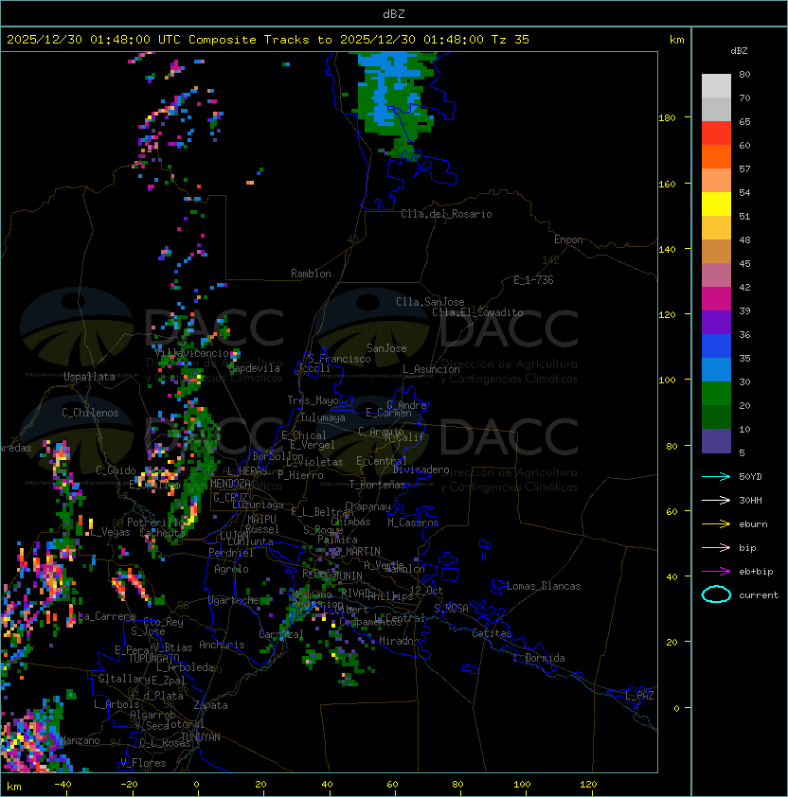Viewport: 788px width, 797px height.
Task: Click the timestamp Composite Tracks header text
Action: tap(268, 40)
